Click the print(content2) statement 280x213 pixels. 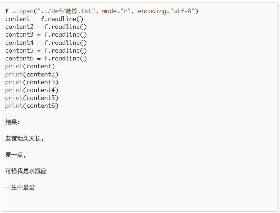tap(32, 74)
